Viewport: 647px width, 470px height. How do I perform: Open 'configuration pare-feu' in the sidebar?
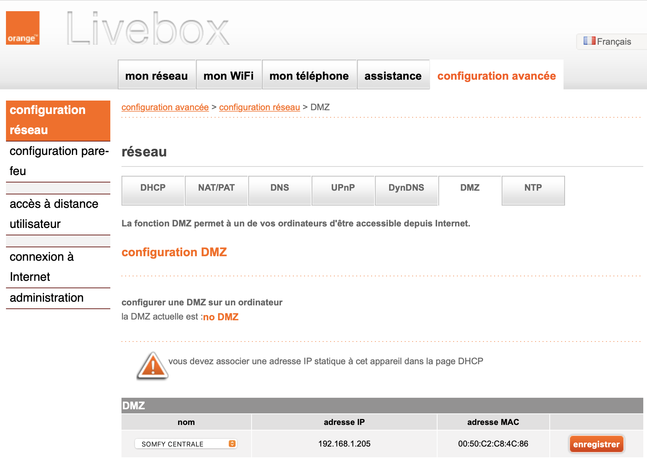[x=58, y=161]
